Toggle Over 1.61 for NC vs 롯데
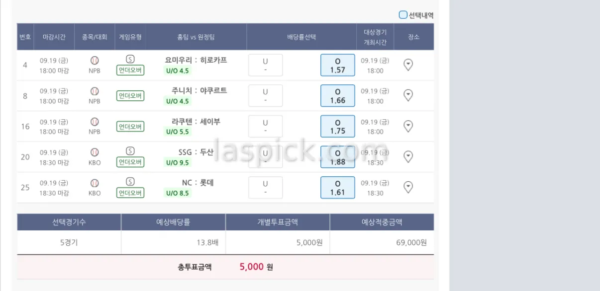 (337, 187)
